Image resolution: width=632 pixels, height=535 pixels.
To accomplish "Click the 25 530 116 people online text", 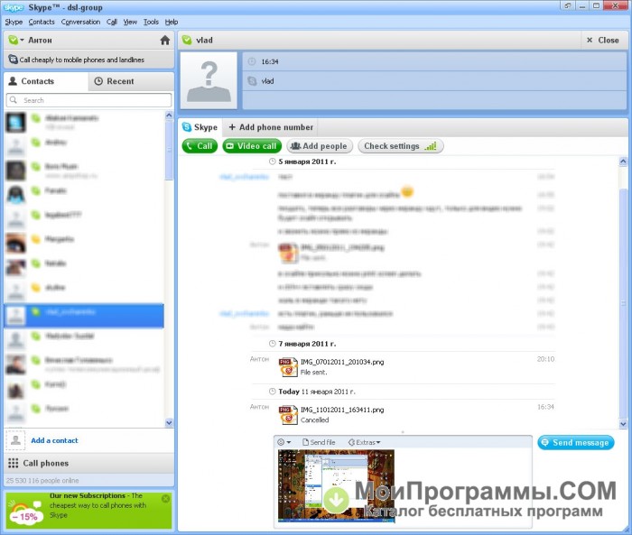I will pyautogui.click(x=42, y=480).
